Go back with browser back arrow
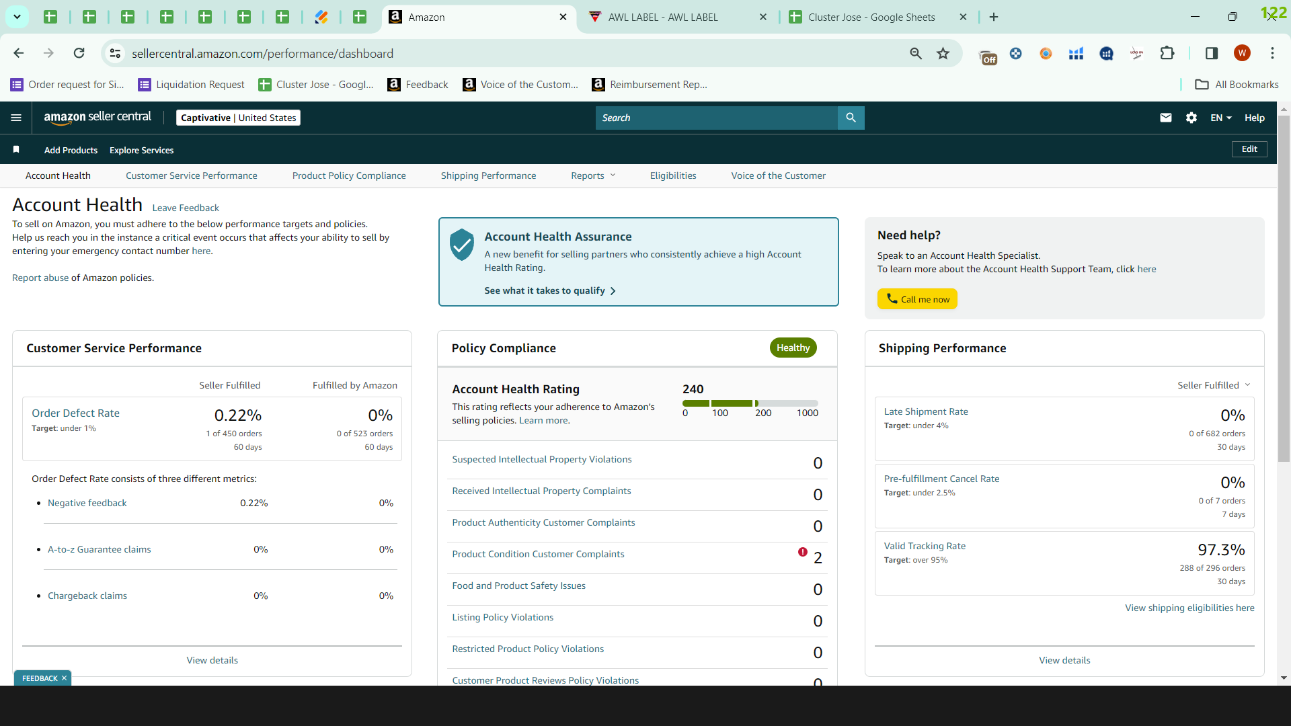 pos(18,53)
